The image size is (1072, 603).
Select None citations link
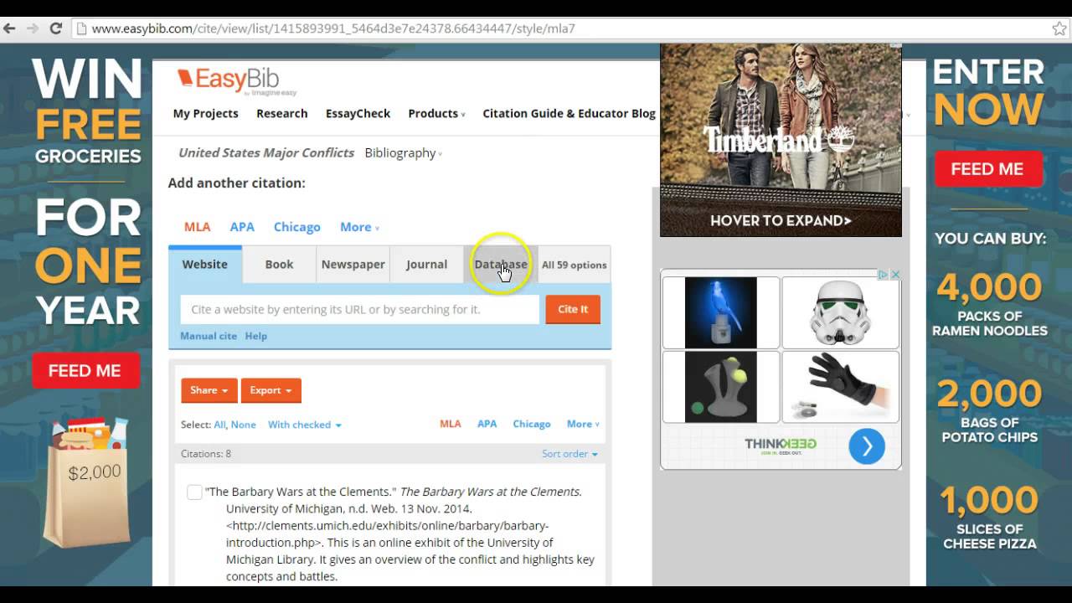click(x=244, y=425)
